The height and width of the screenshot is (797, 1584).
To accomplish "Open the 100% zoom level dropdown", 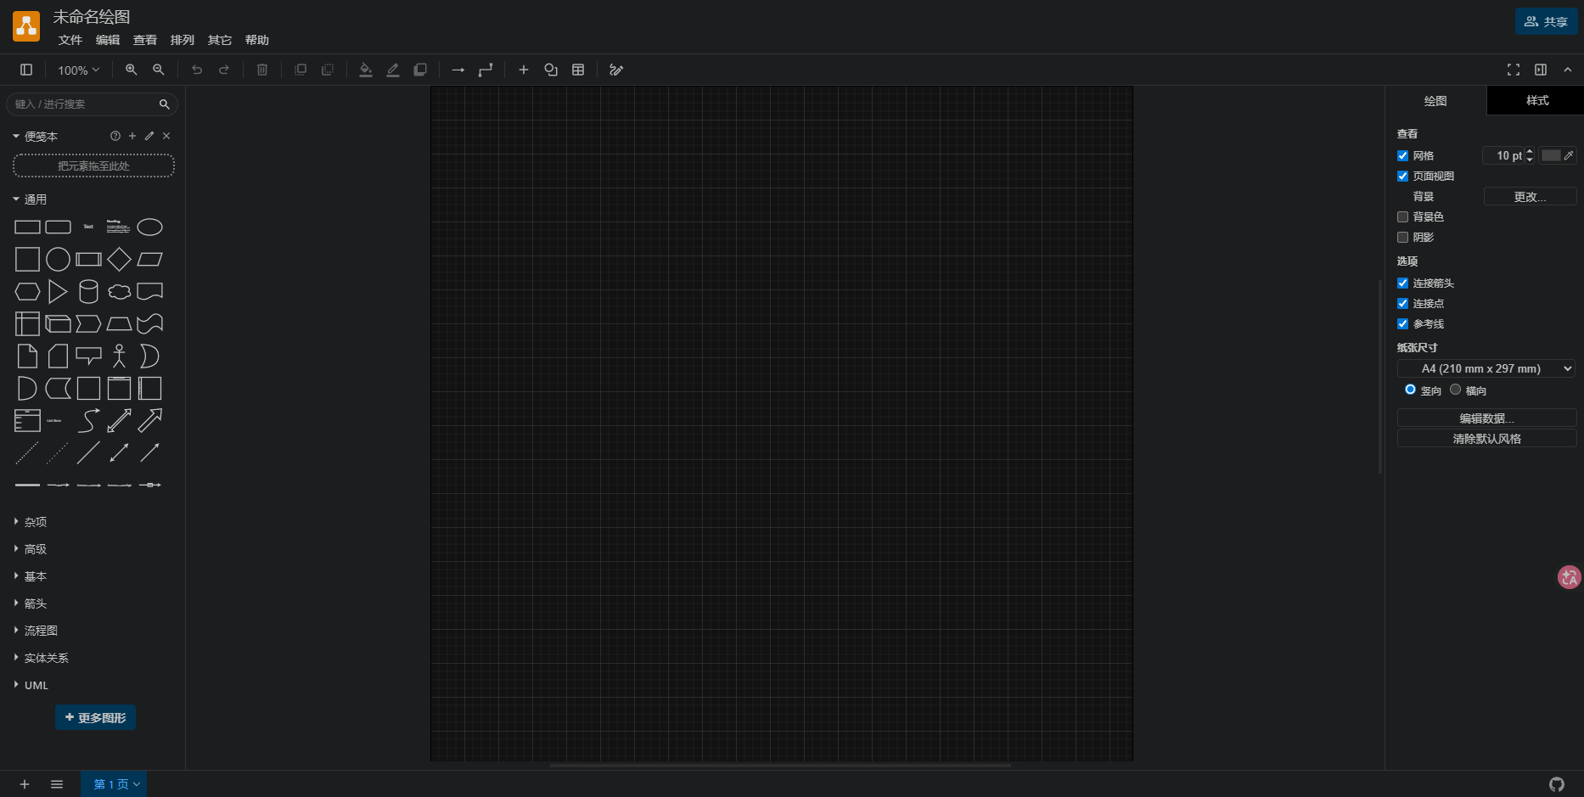I will coord(78,70).
